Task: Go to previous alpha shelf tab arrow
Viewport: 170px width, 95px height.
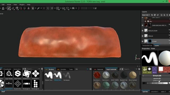Action: coord(23,69)
